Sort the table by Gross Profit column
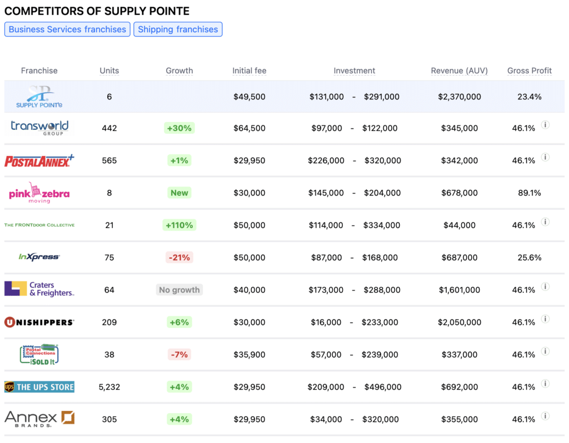Image resolution: width=569 pixels, height=443 pixels. [x=530, y=71]
